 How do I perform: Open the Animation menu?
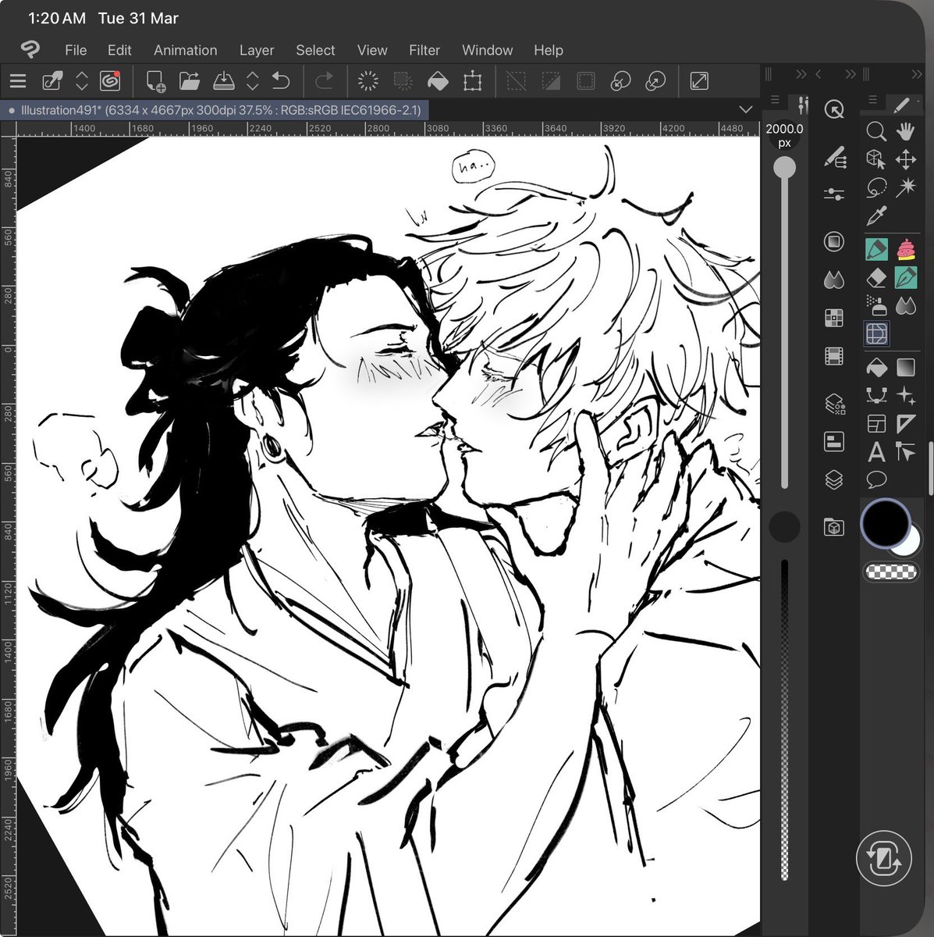pos(186,50)
